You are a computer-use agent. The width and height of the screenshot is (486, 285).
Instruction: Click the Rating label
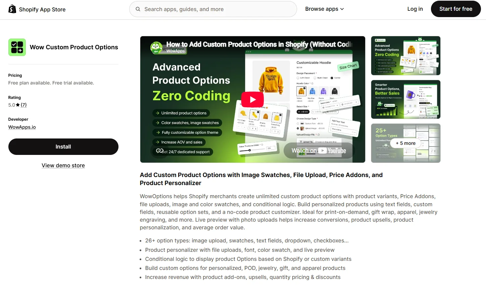click(x=14, y=98)
